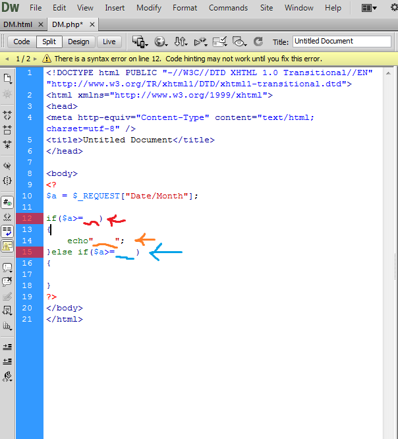398x439 pixels.
Task: Click the echo statement on line 14
Action: (x=96, y=241)
